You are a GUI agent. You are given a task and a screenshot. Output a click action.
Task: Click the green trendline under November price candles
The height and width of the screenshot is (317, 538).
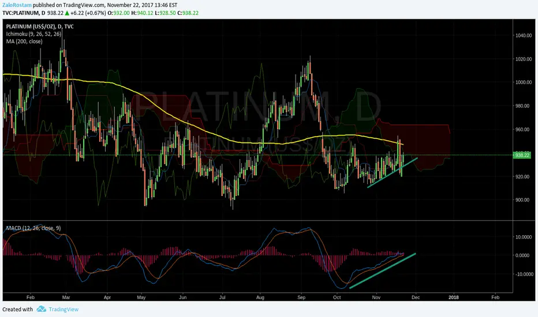pos(393,172)
